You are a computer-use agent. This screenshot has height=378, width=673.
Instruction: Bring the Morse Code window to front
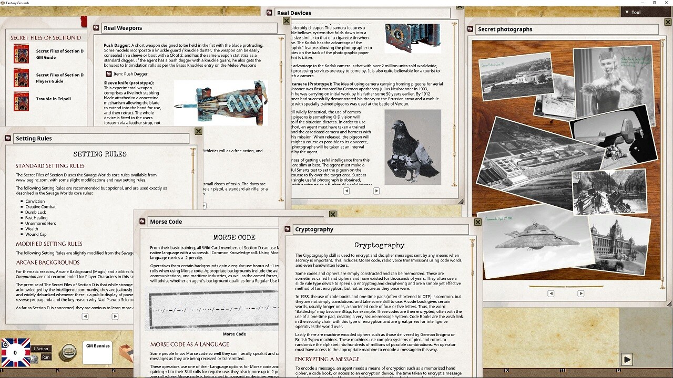point(210,221)
